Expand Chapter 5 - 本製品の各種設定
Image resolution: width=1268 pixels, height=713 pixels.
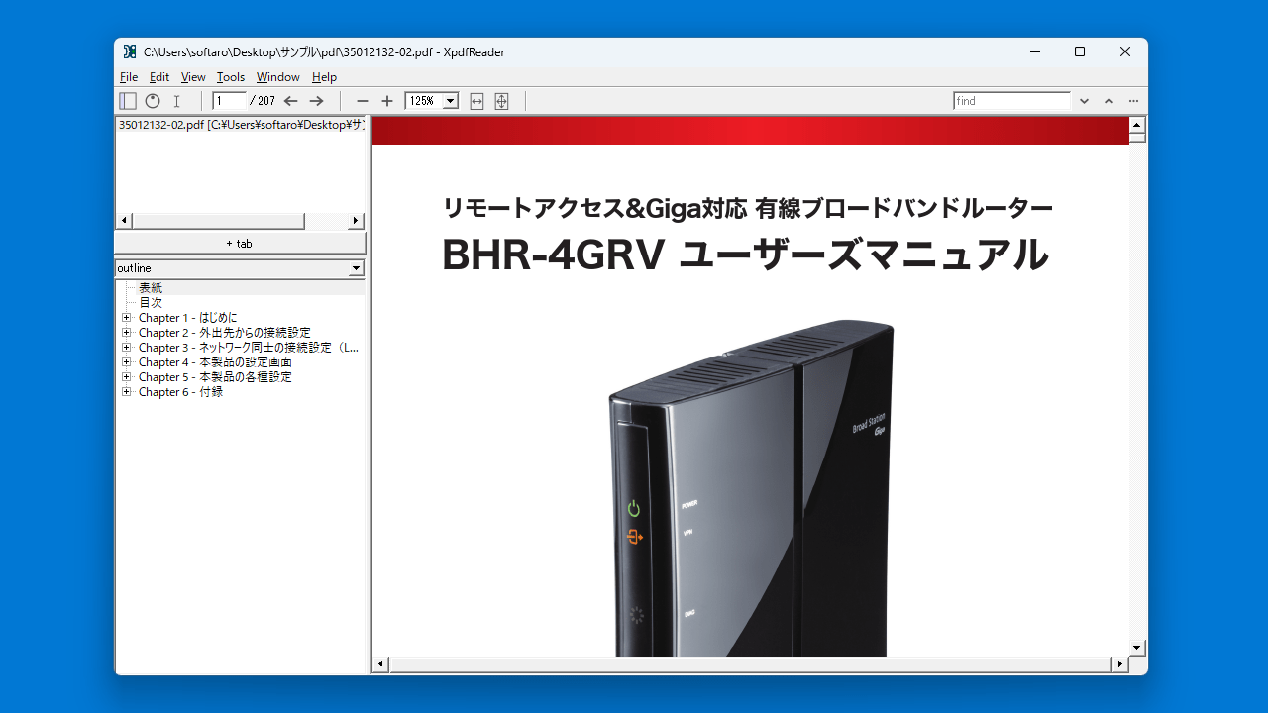(x=126, y=377)
